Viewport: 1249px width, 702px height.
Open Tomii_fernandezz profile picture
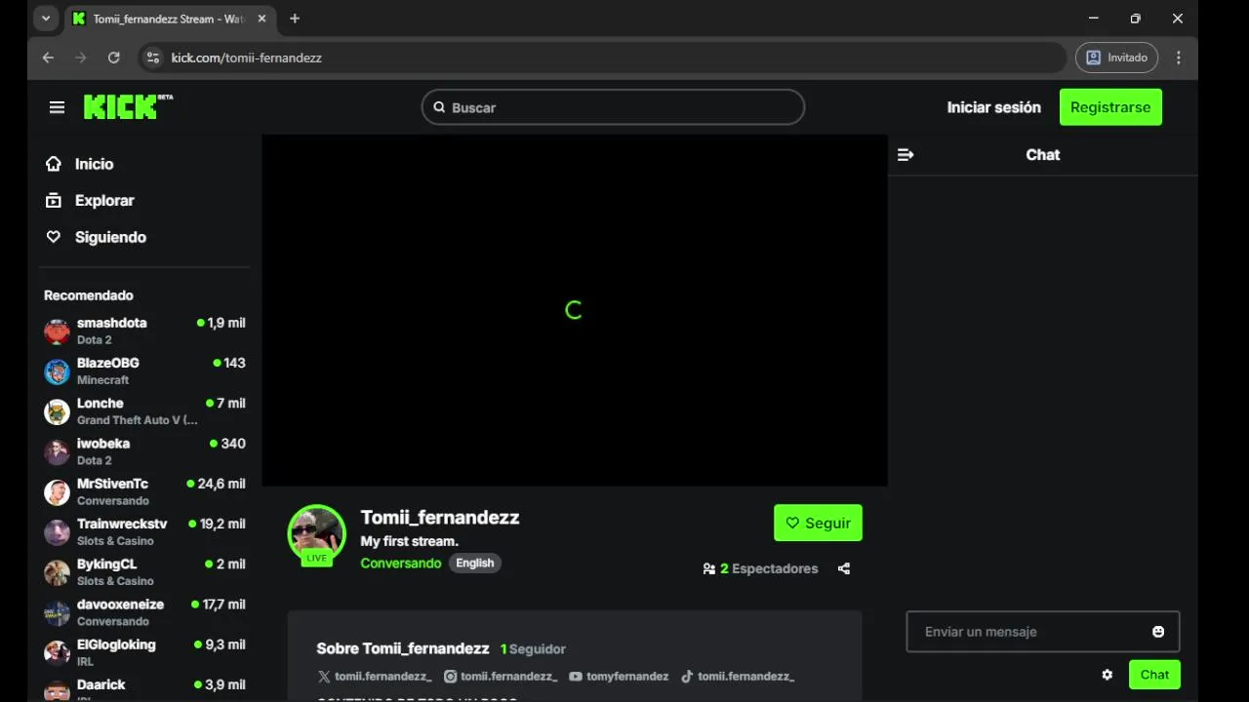[x=316, y=533]
